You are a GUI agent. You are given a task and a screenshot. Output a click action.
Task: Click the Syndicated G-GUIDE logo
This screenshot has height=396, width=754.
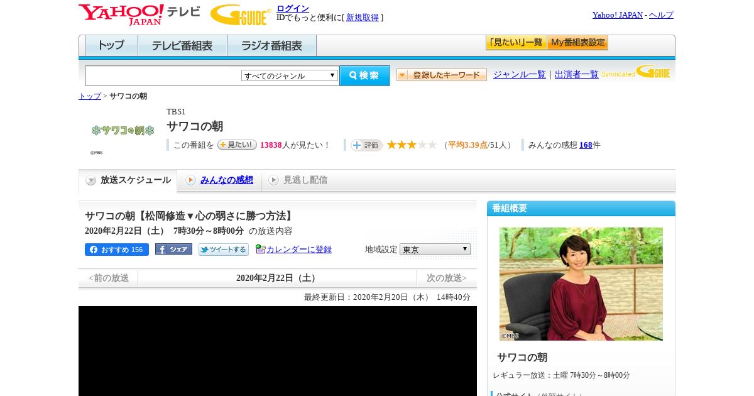click(x=636, y=72)
